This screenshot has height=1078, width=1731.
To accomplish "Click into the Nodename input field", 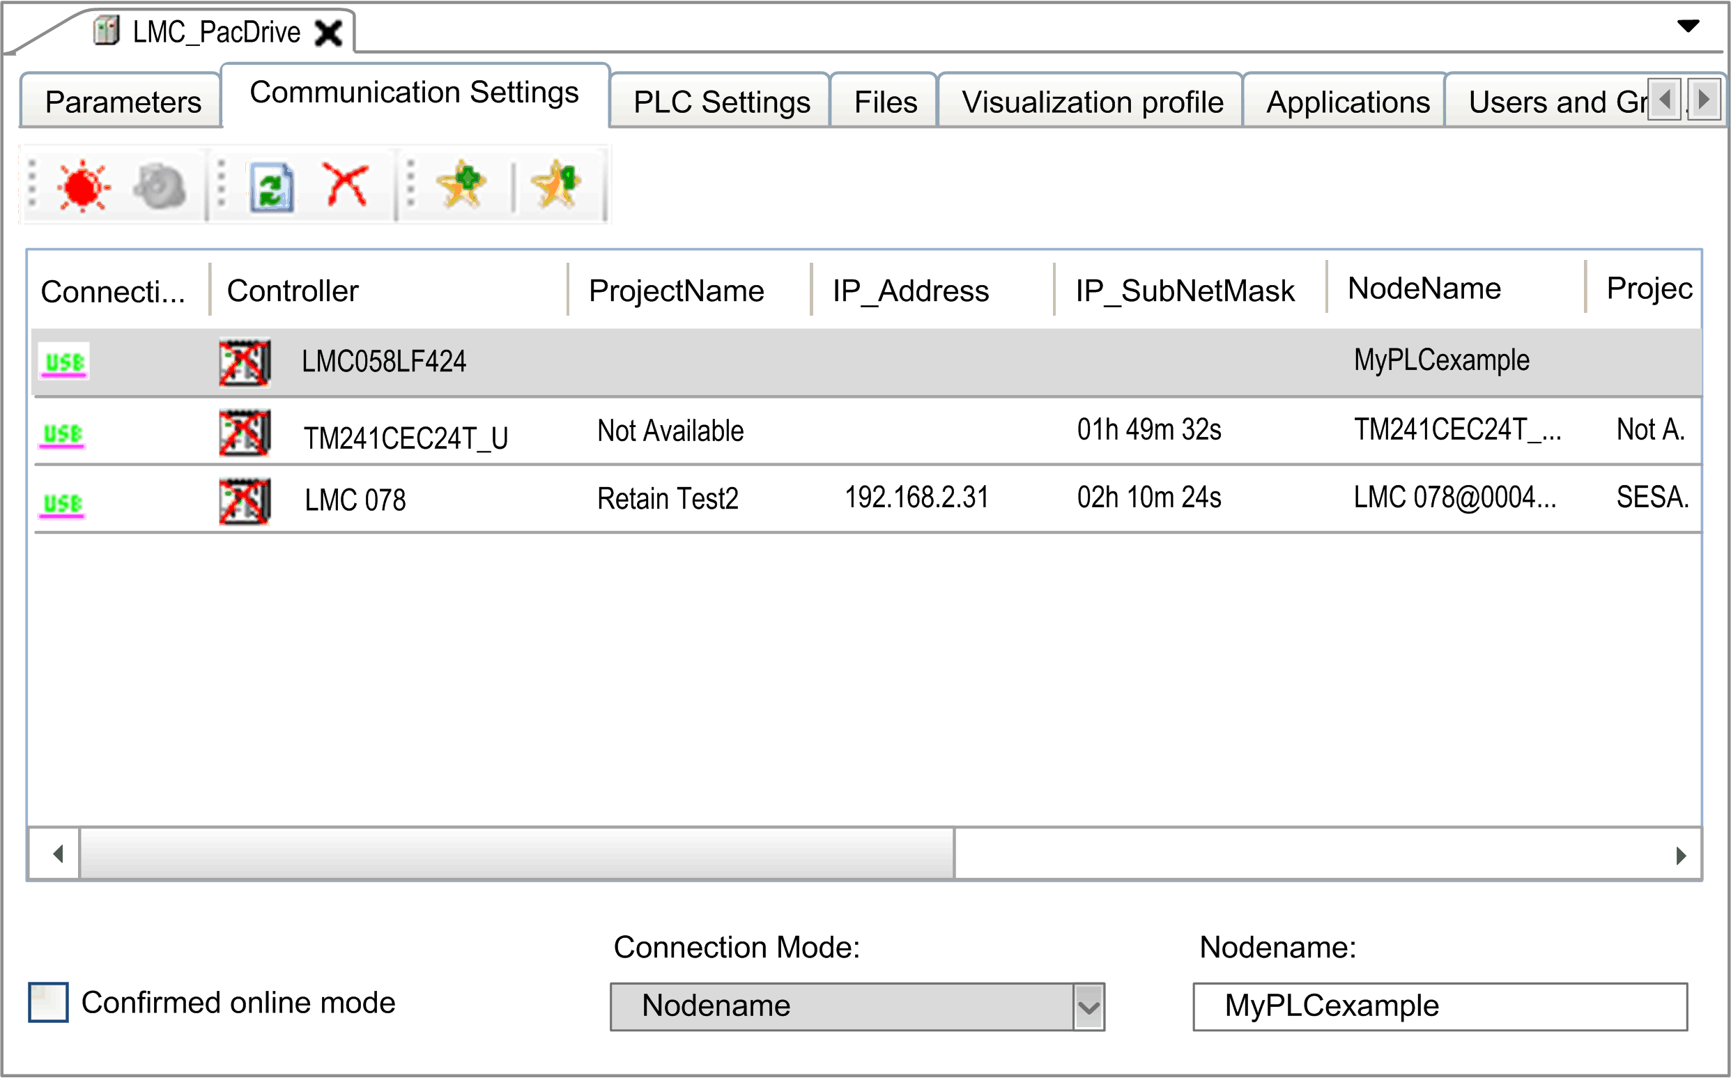I will click(x=1440, y=1006).
